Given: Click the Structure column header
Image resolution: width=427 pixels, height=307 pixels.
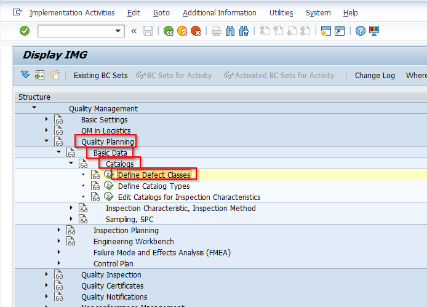Looking at the screenshot, I should 34,97.
